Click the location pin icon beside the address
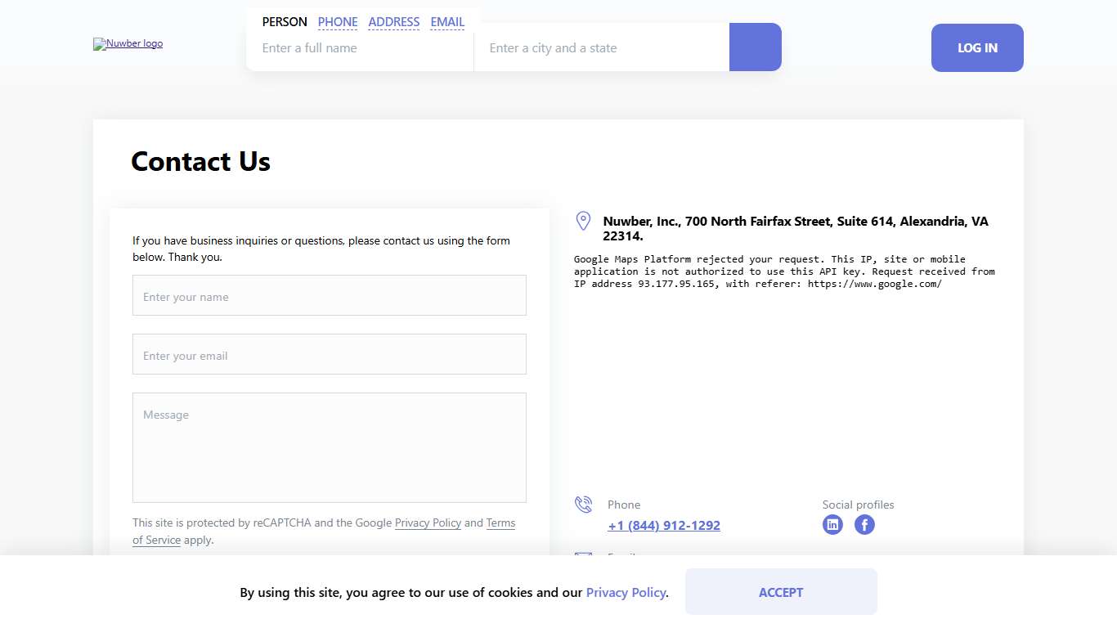The image size is (1117, 628). click(583, 221)
